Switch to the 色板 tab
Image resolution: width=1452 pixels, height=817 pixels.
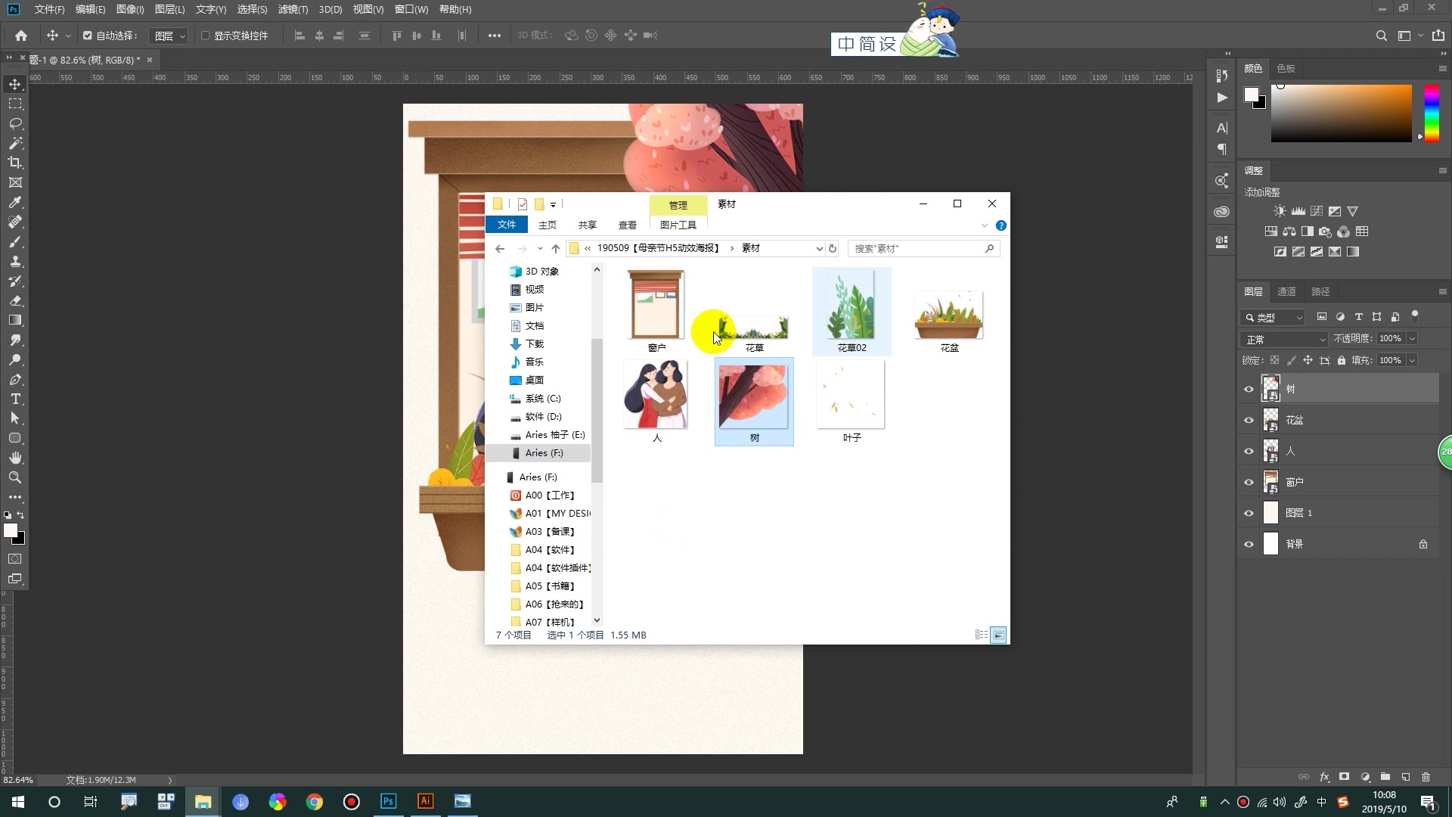1286,68
